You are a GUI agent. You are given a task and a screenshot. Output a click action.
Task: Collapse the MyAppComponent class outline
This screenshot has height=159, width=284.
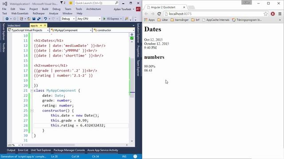(x=32, y=91)
